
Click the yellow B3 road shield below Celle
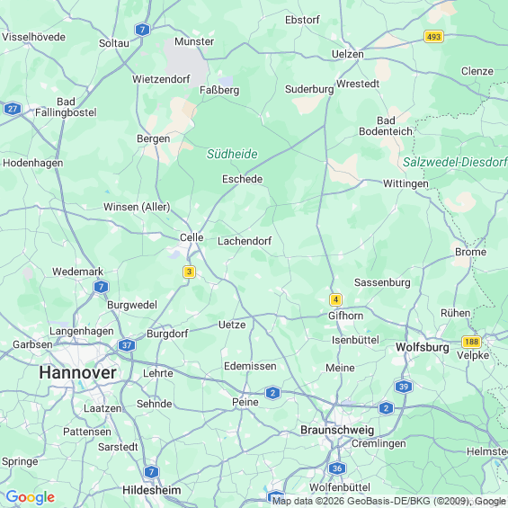[189, 272]
